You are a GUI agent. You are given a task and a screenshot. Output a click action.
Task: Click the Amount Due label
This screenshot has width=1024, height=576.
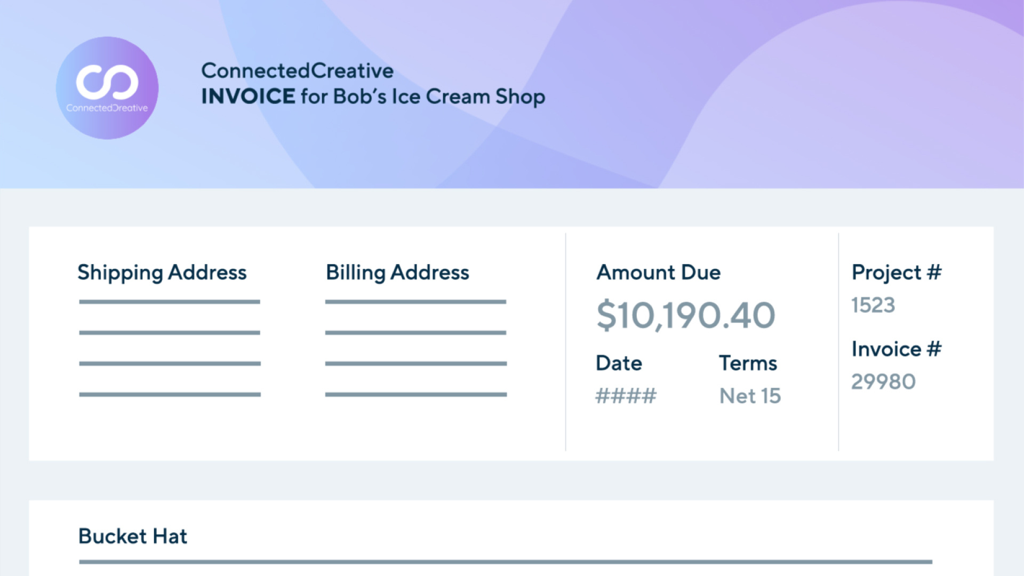tap(659, 273)
